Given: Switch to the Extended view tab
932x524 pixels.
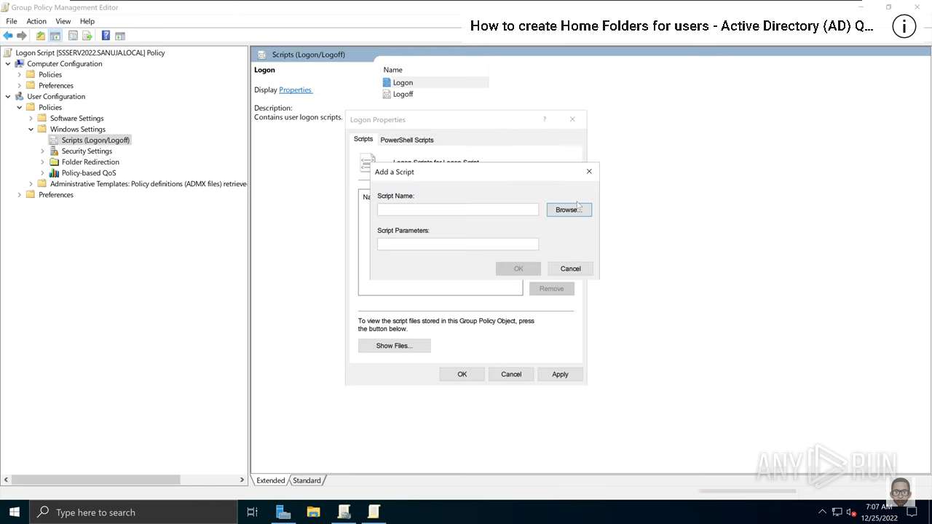Looking at the screenshot, I should (x=270, y=480).
